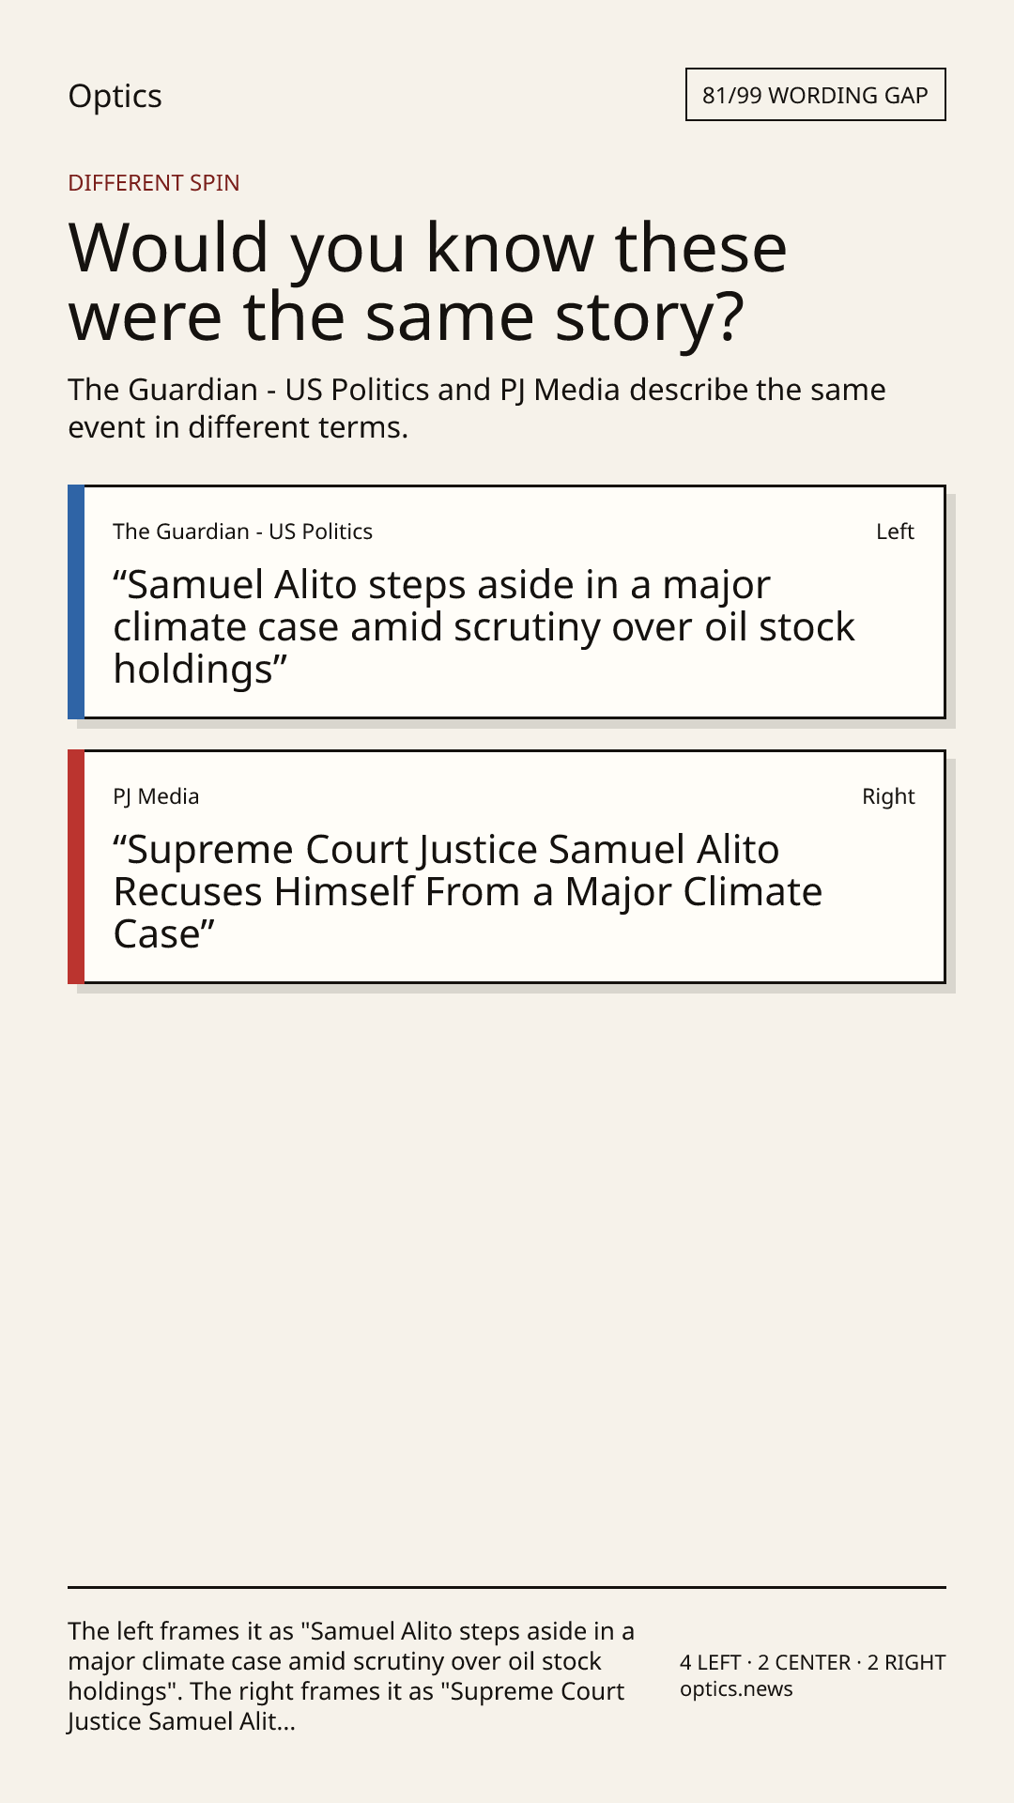Click the footer summary paragraph
Screen dimensions: 1014x1803
[351, 1676]
